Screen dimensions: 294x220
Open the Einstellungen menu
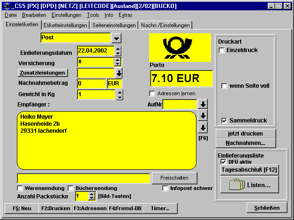click(67, 15)
